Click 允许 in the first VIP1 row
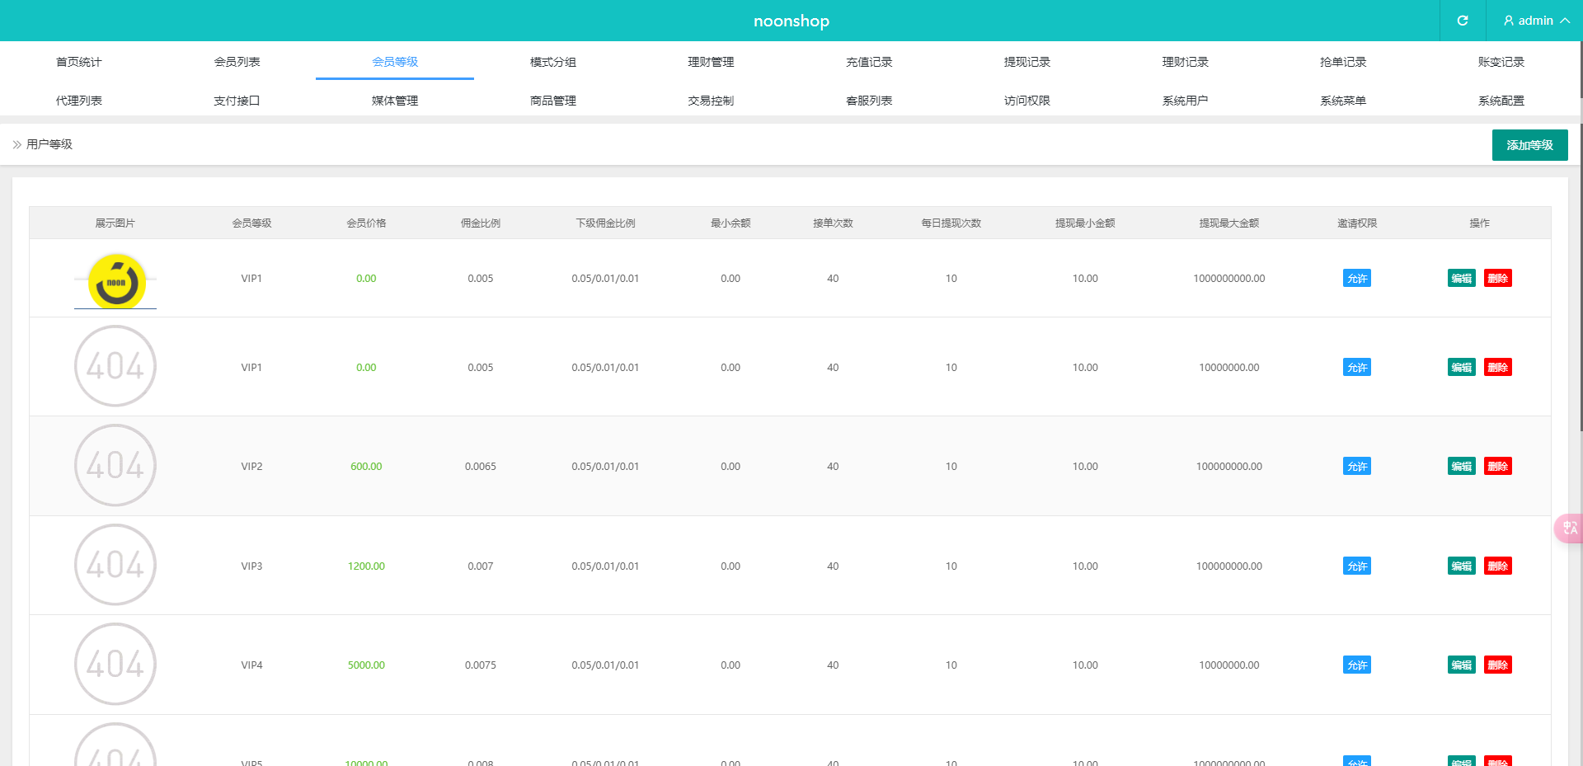Screen dimensions: 1583x766 [1357, 278]
